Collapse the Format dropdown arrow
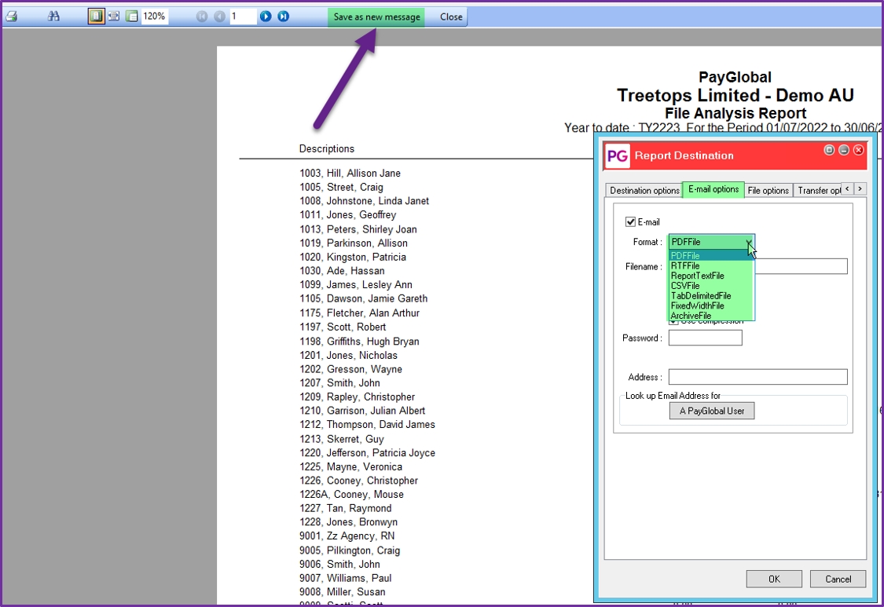Image resolution: width=884 pixels, height=607 pixels. [x=749, y=242]
